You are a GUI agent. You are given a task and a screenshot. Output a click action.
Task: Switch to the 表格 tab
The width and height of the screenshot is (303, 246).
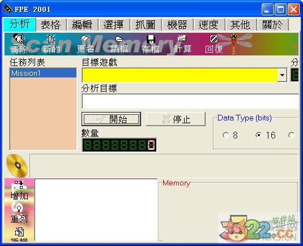51,25
